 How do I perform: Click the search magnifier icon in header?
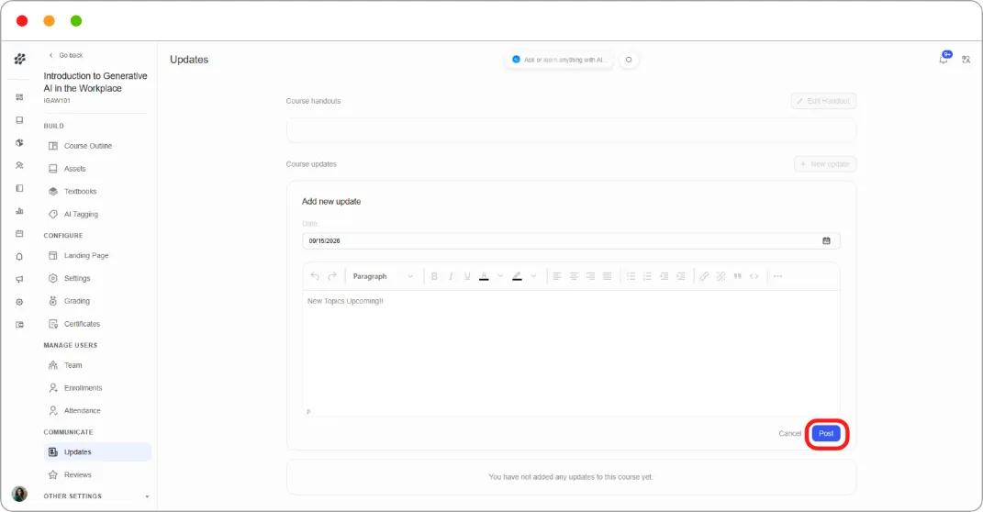[629, 60]
